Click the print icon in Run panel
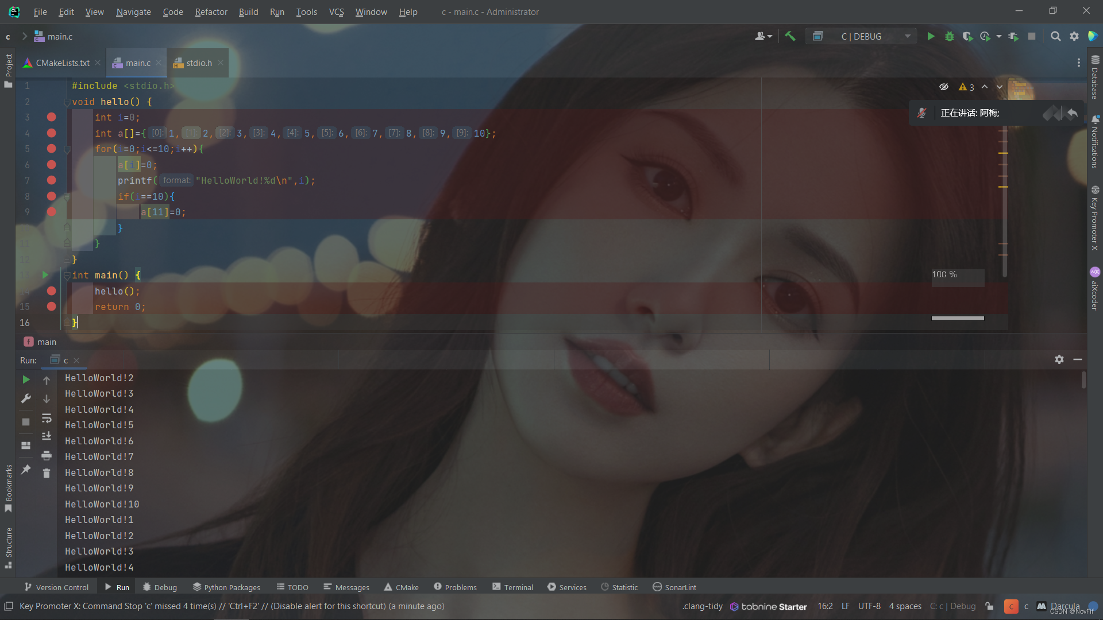Screen dimensions: 1103x620 pos(47,456)
